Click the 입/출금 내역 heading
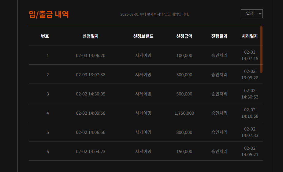Screen dimensions: 283x172 [49, 14]
